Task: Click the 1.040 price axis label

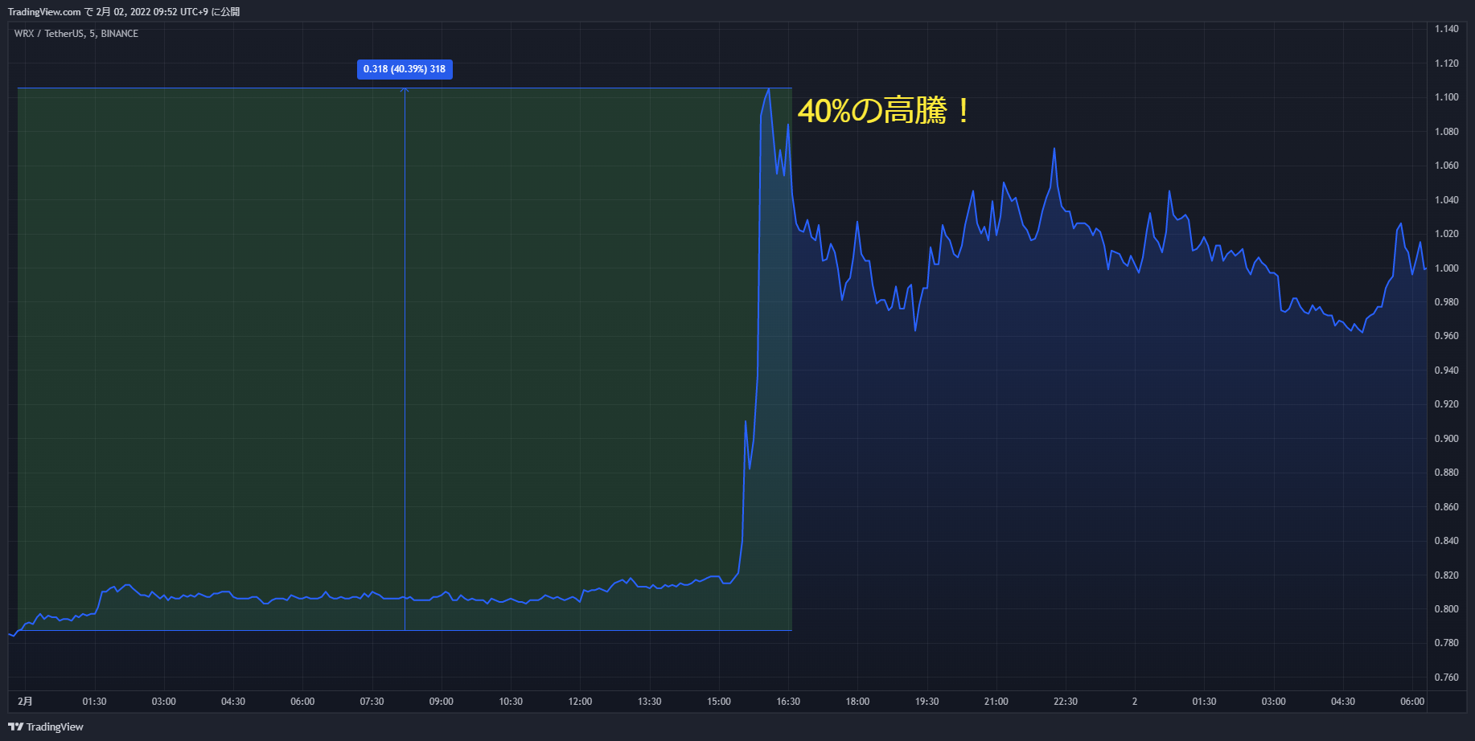Action: point(1446,200)
